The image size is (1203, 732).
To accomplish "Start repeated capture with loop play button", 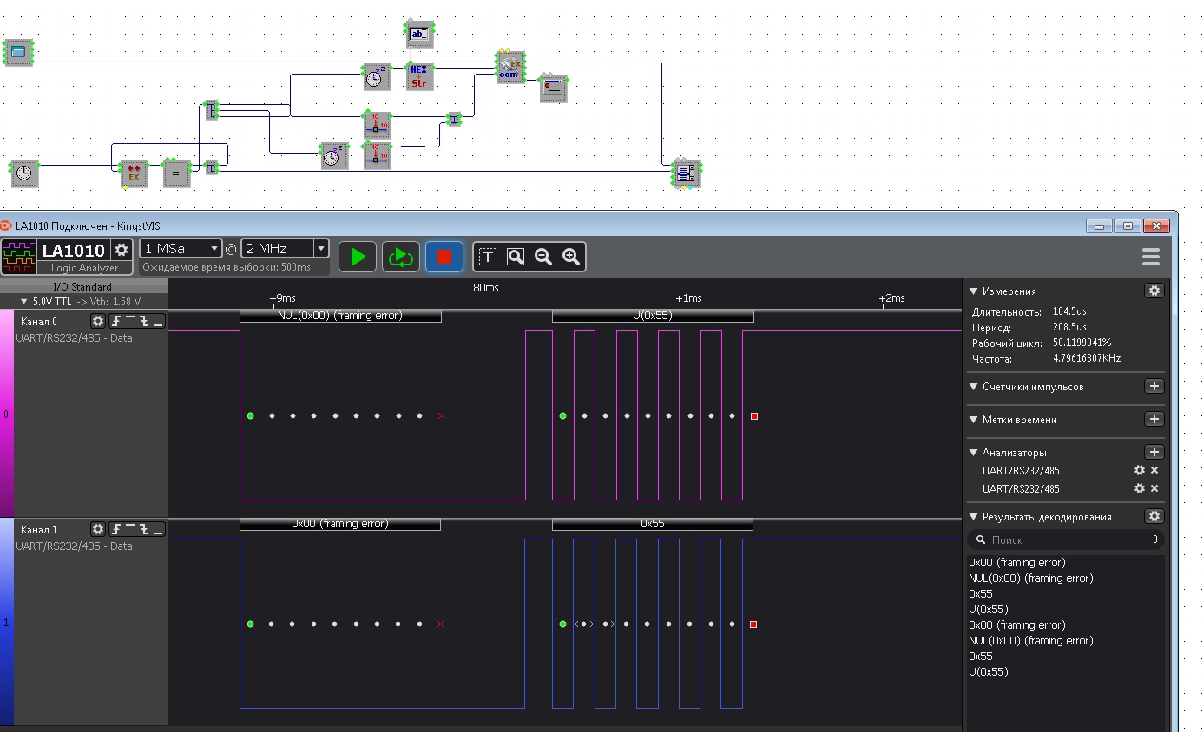I will tap(400, 257).
